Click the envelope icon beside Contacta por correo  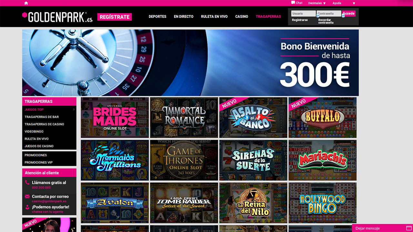pyautogui.click(x=27, y=196)
